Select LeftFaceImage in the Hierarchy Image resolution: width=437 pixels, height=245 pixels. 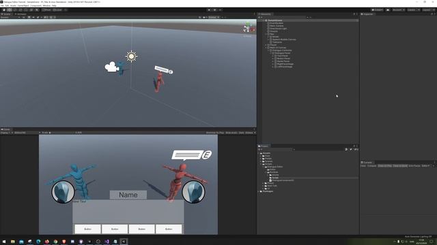tap(285, 67)
